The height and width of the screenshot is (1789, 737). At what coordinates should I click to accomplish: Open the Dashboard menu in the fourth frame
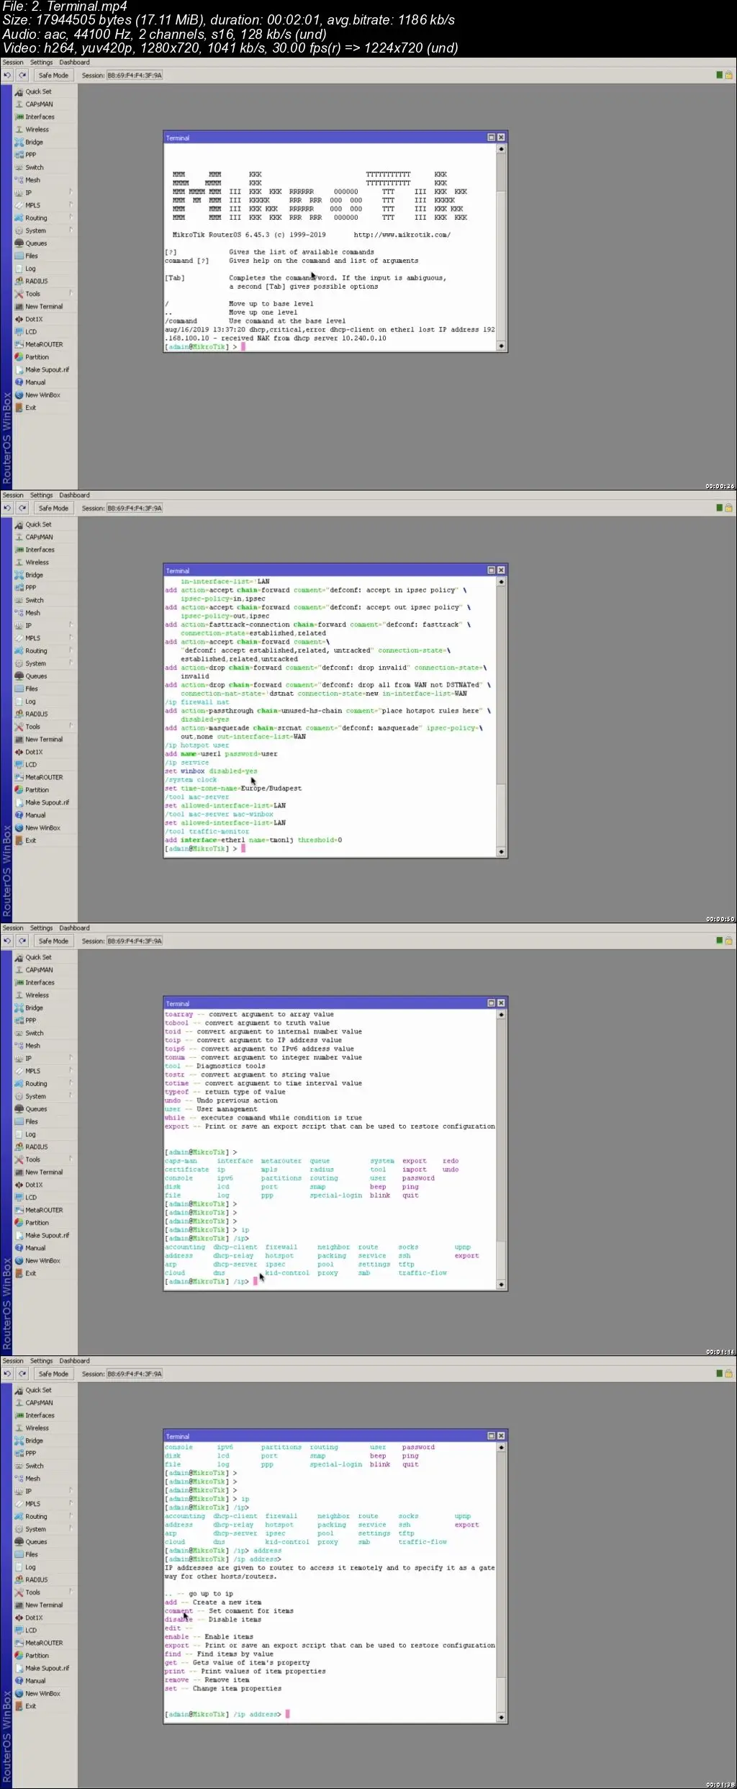(x=74, y=1361)
